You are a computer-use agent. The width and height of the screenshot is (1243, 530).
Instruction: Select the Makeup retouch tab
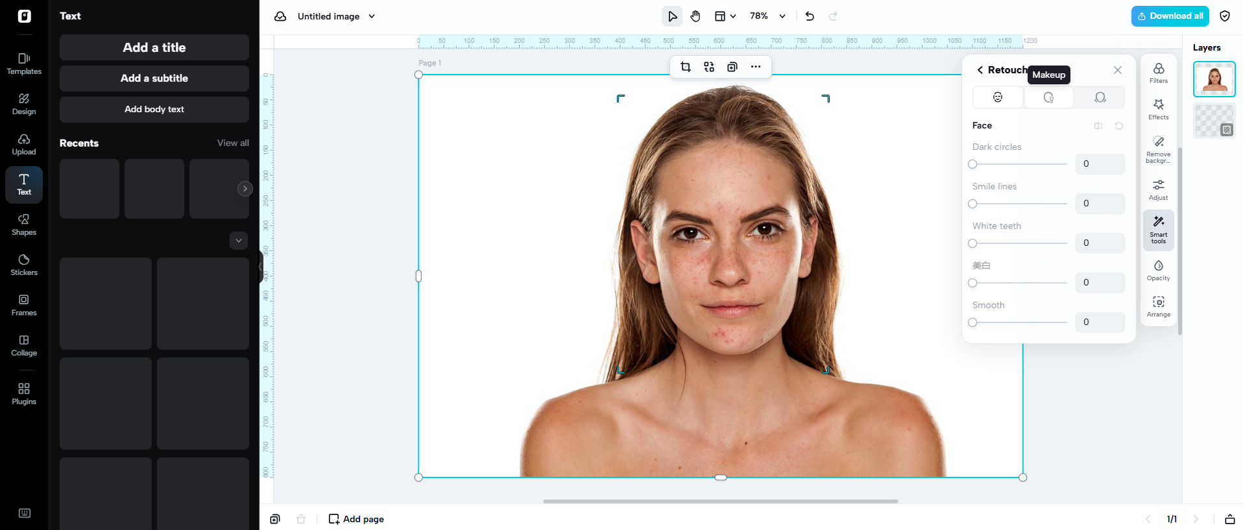(x=1048, y=97)
